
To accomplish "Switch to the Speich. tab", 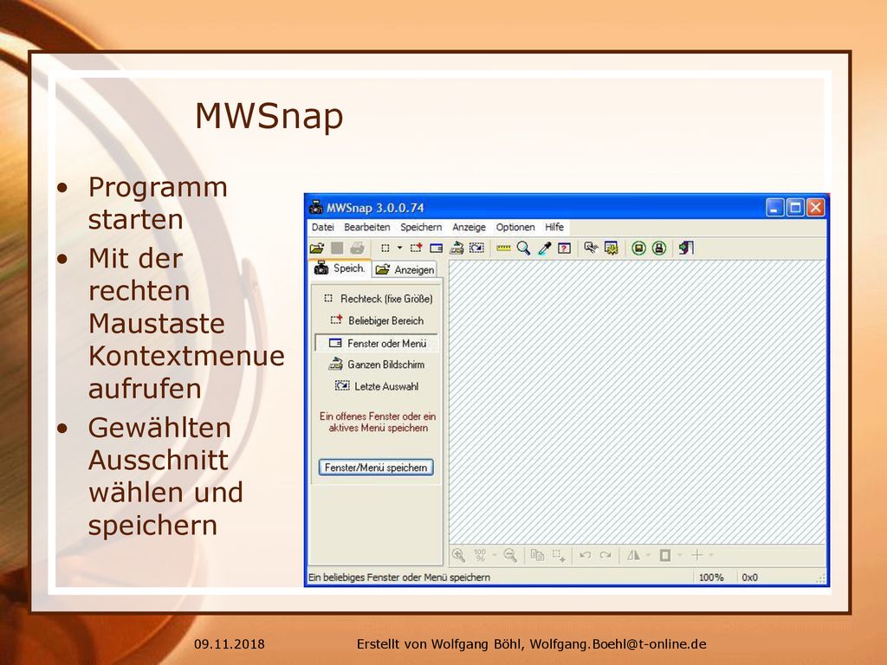I will pyautogui.click(x=340, y=268).
